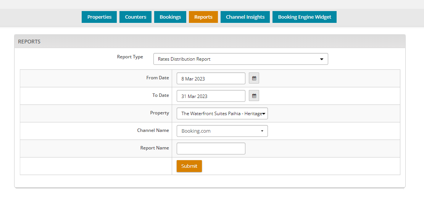Viewport: 424px width, 204px height.
Task: Switch to the Properties tab
Action: pyautogui.click(x=99, y=17)
